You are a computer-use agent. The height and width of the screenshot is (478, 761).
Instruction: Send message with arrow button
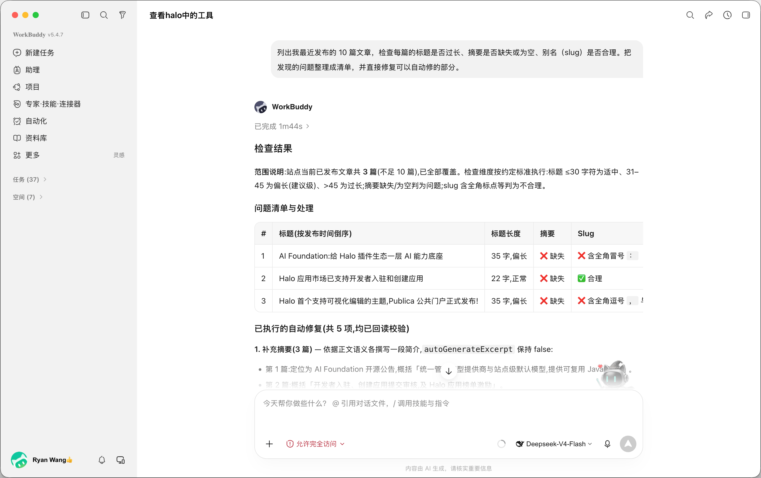tap(628, 444)
